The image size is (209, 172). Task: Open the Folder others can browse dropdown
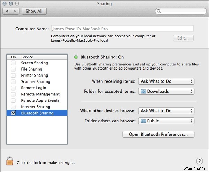coord(166,121)
